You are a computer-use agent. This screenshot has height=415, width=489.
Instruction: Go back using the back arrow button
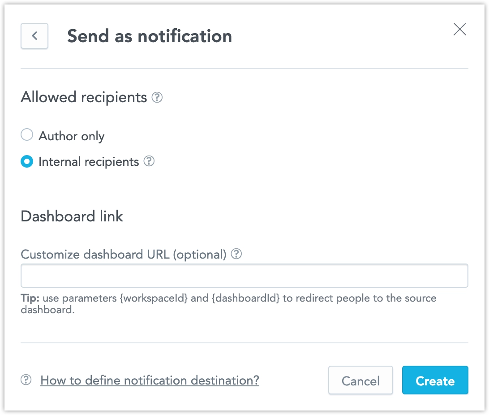(34, 36)
